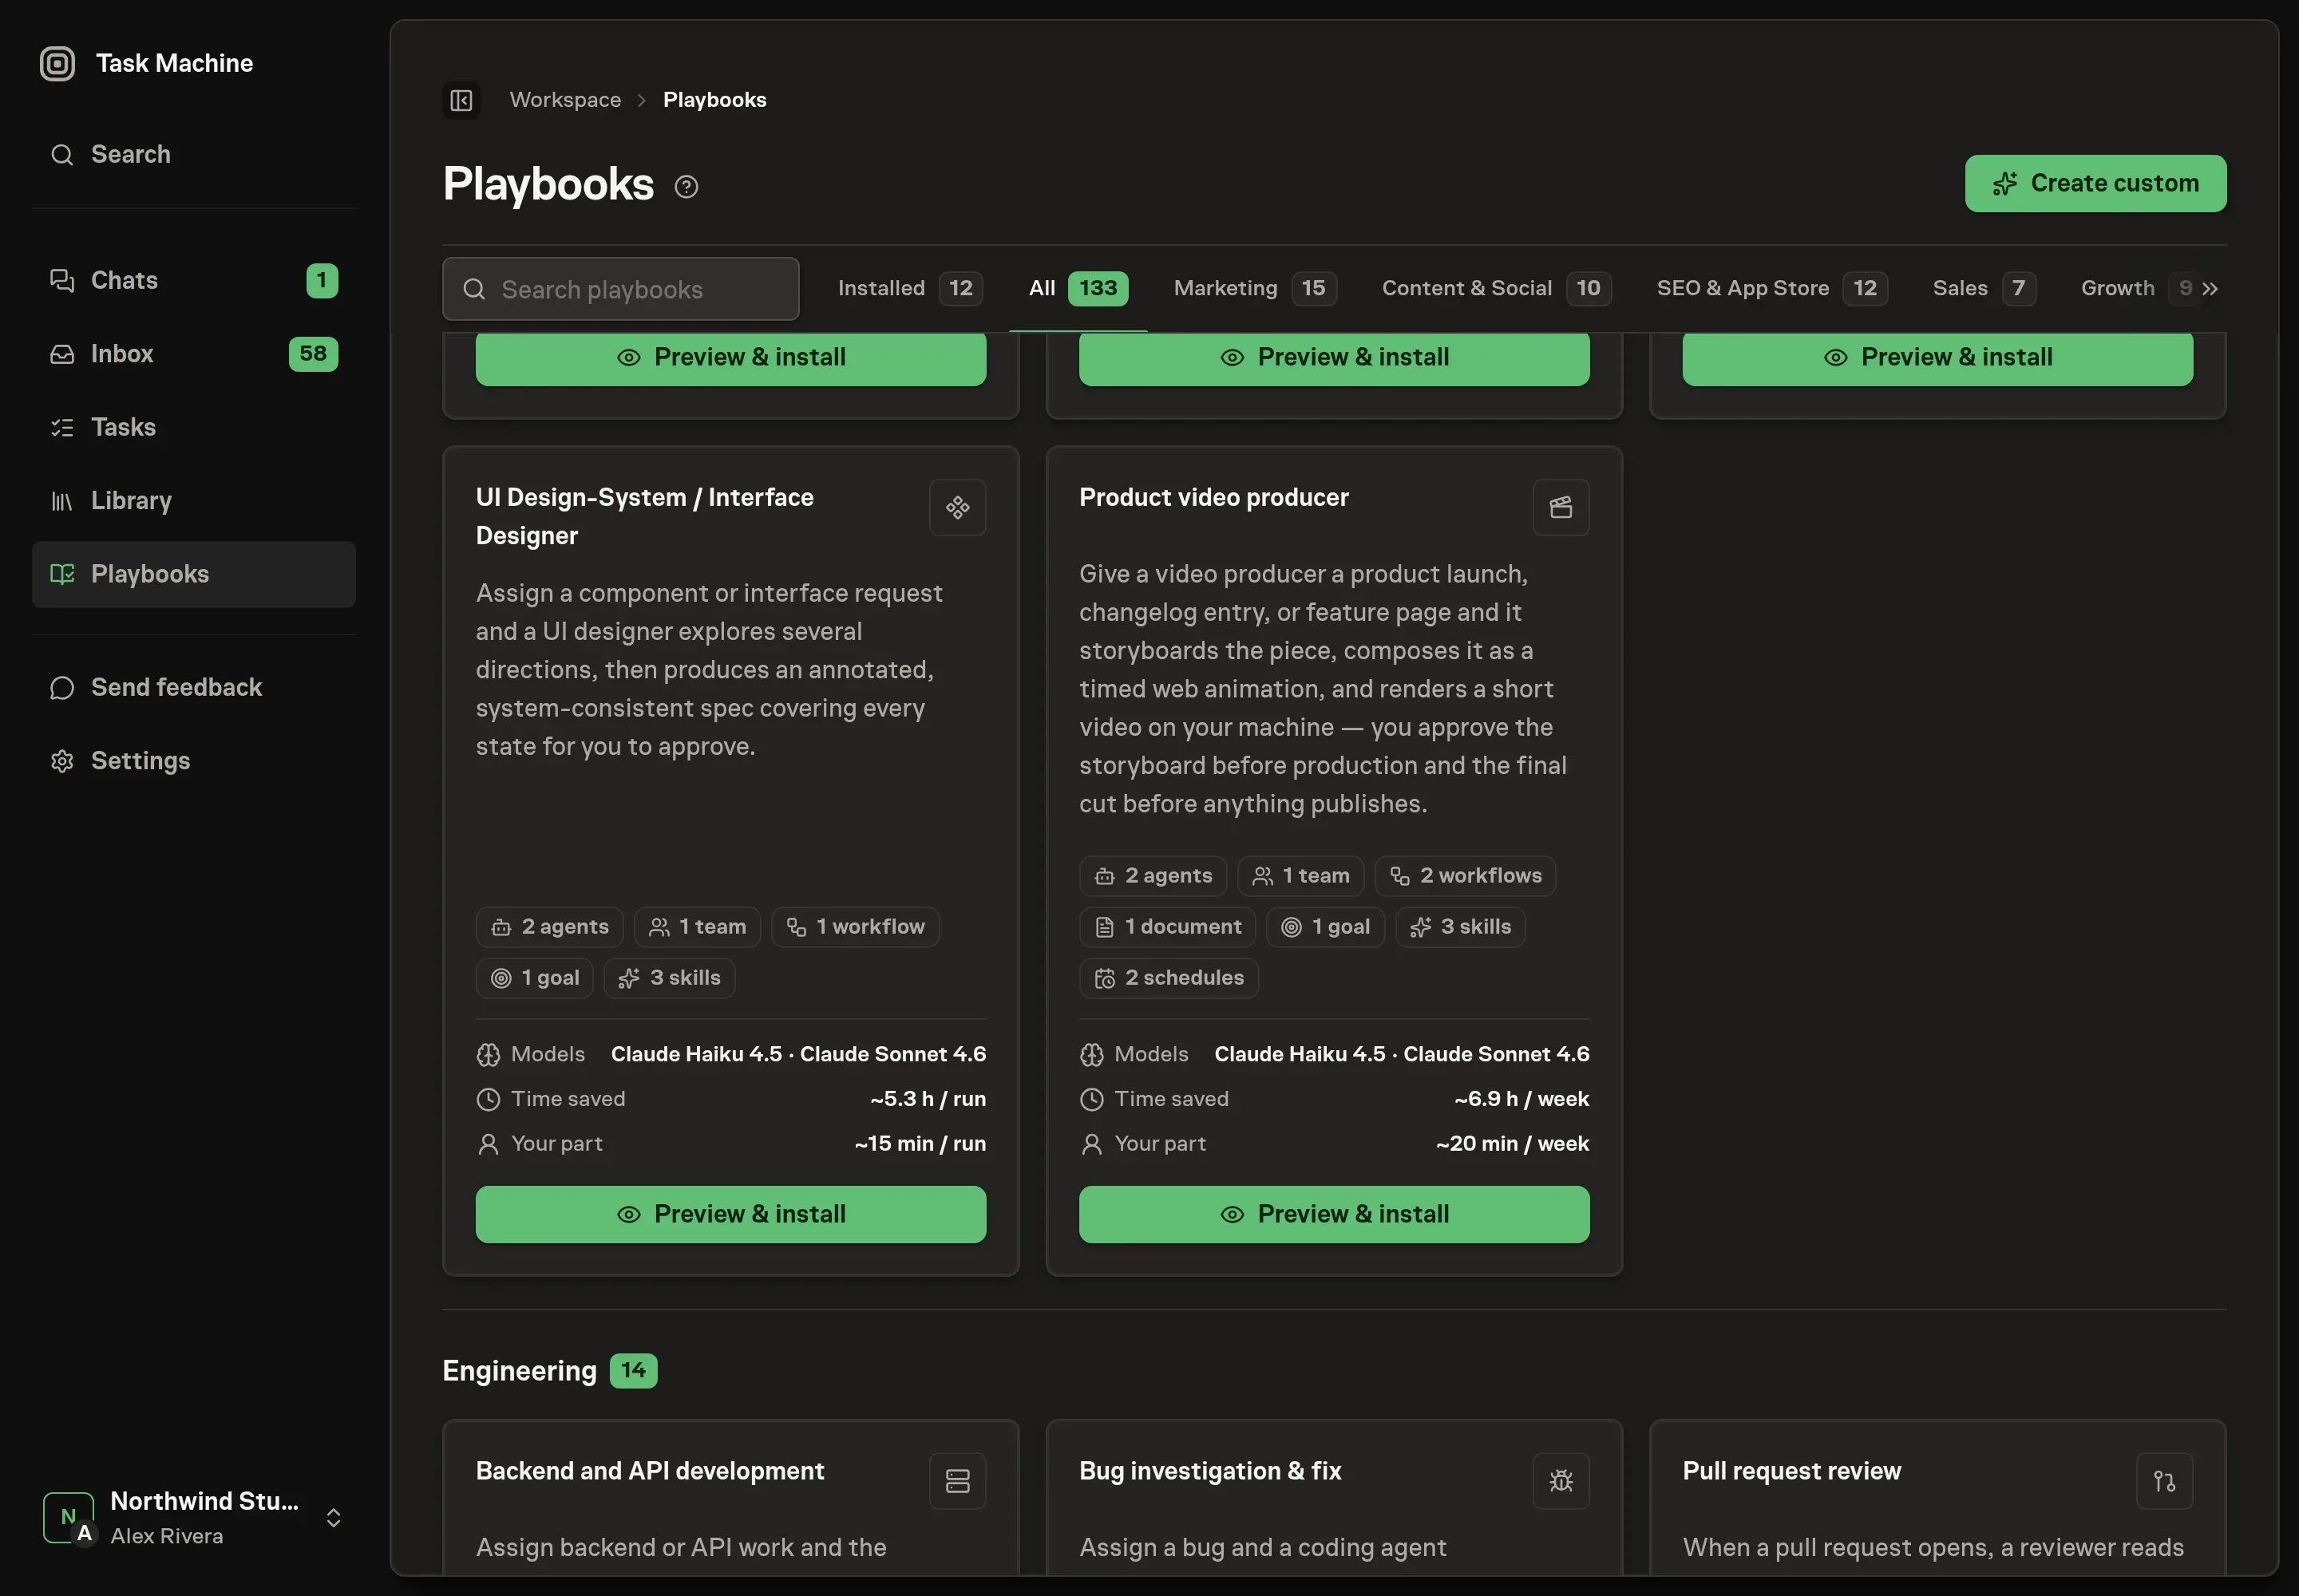Screen dimensions: 2299x1596
Task: Click the Create custom button
Action: pyautogui.click(x=2095, y=183)
